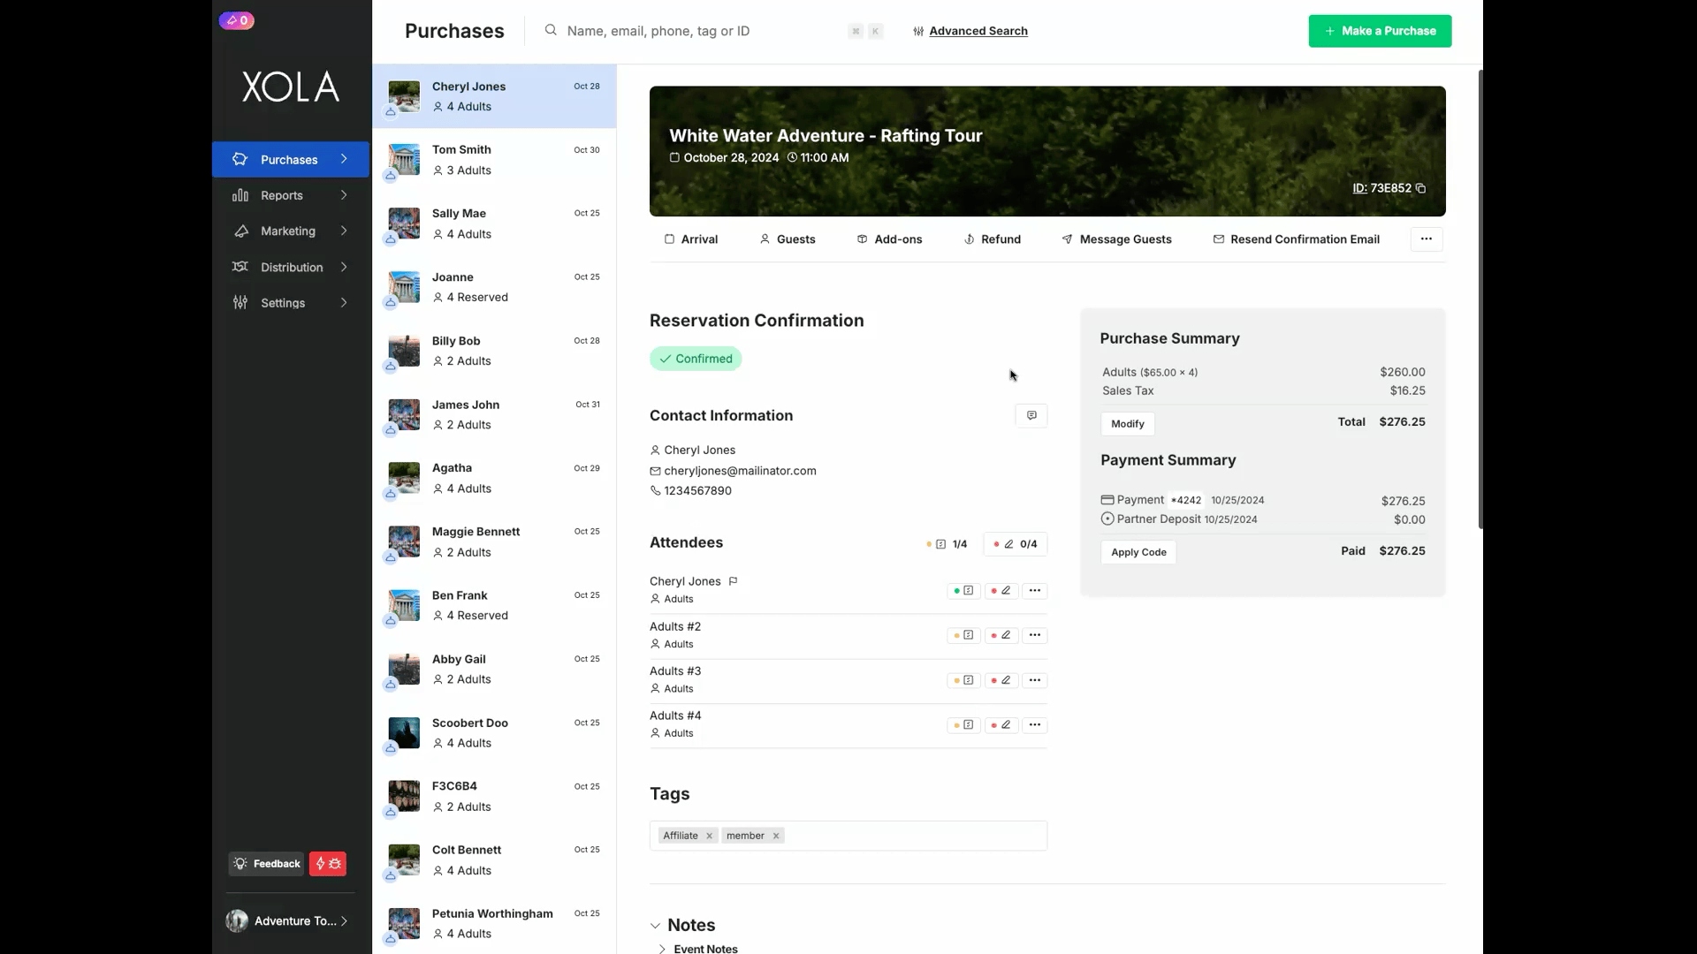Screen dimensions: 1697x954
Task: Click the search input field
Action: point(703,31)
